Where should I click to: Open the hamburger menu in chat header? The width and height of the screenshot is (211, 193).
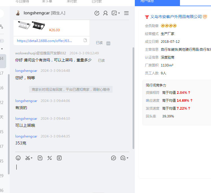[126, 13]
